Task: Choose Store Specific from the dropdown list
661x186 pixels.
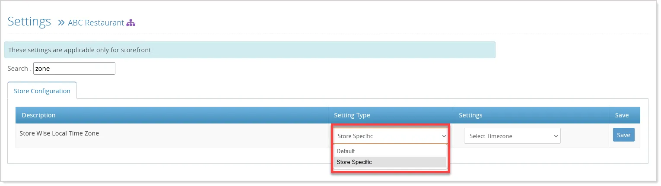Action: point(390,162)
